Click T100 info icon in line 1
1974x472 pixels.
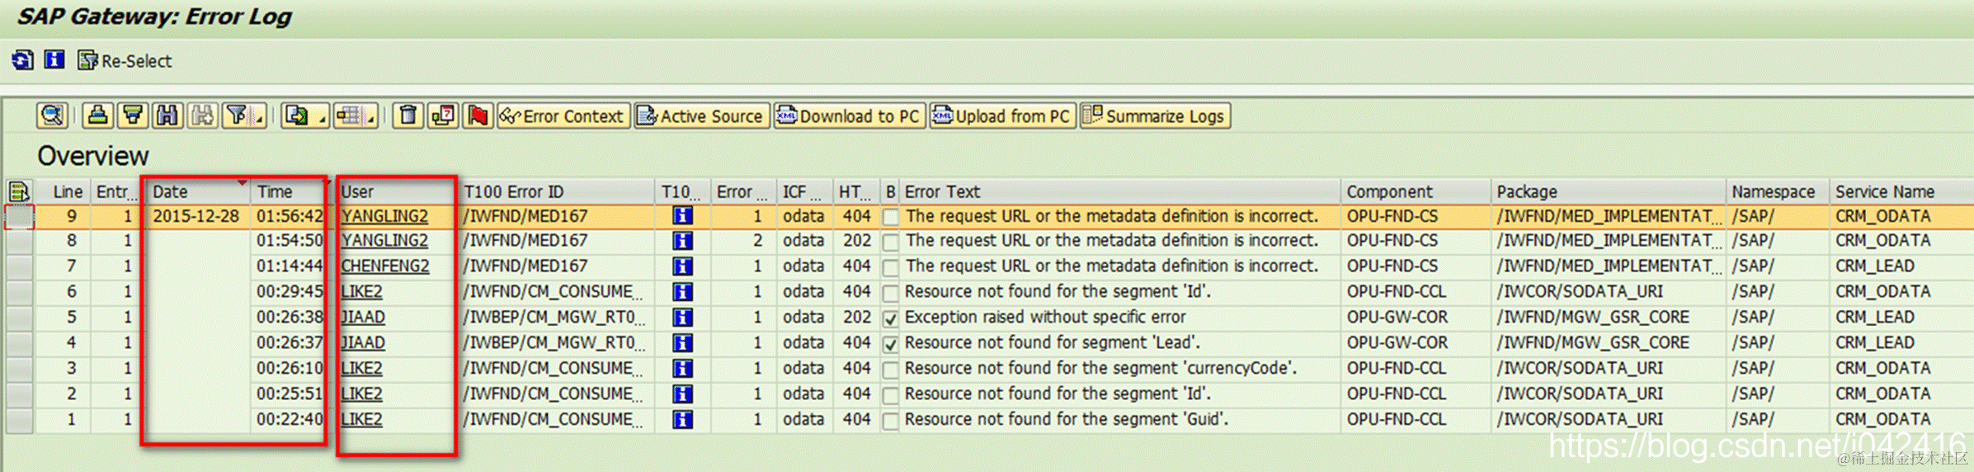pyautogui.click(x=682, y=420)
